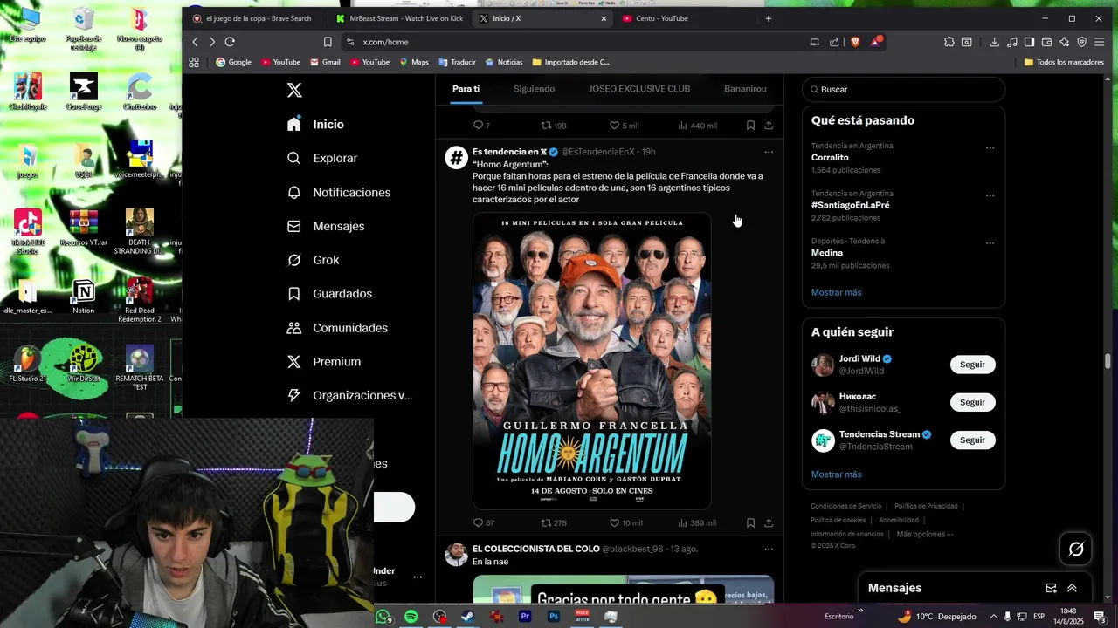Reply to the Homo Argentum post
Image resolution: width=1118 pixels, height=628 pixels.
483,523
